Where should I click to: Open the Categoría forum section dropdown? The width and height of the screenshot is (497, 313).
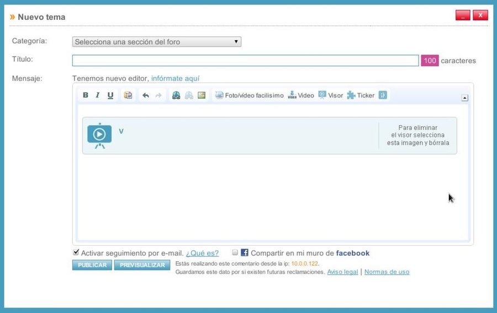pos(157,42)
